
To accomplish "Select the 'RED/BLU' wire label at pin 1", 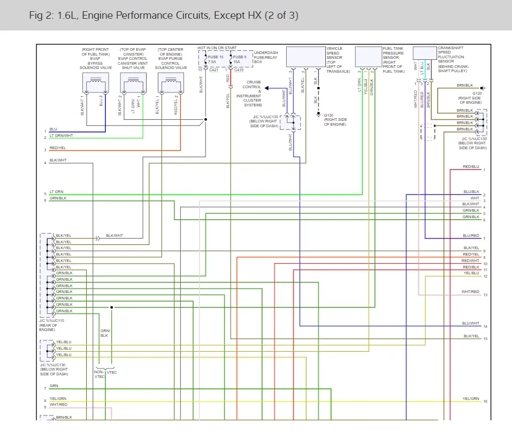I will tap(471, 166).
